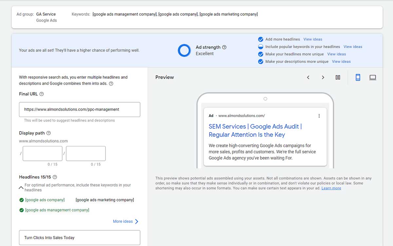Click help icon next to Final URL
This screenshot has width=393, height=246.
pyautogui.click(x=42, y=94)
